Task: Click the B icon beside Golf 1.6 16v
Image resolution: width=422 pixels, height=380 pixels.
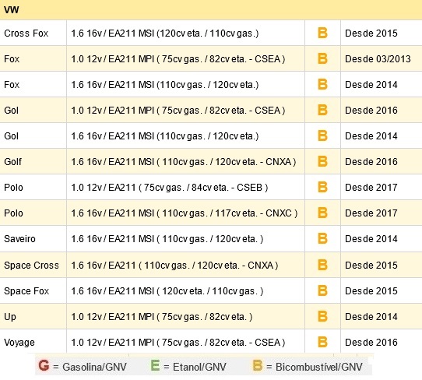Action: [322, 161]
